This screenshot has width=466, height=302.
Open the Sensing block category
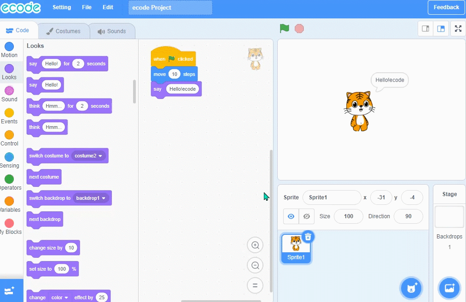[x=9, y=160]
